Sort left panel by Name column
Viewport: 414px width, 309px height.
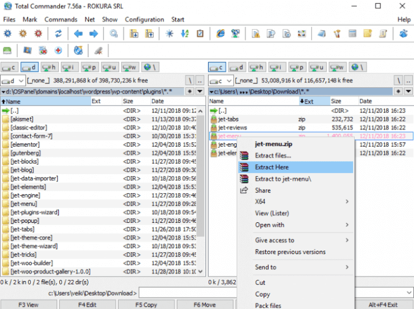[45, 101]
